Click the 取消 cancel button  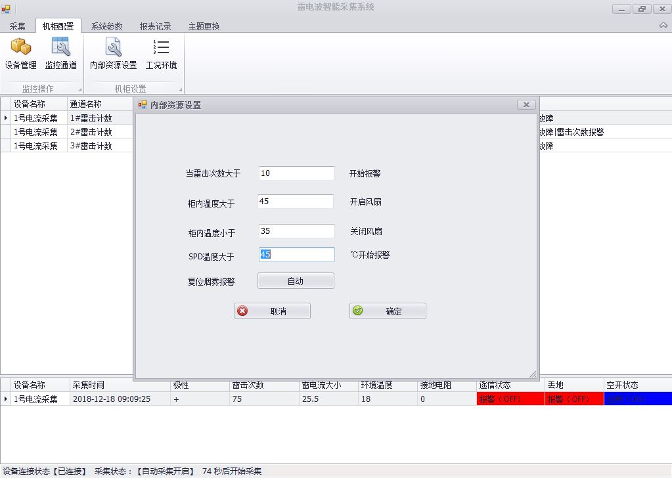click(272, 311)
